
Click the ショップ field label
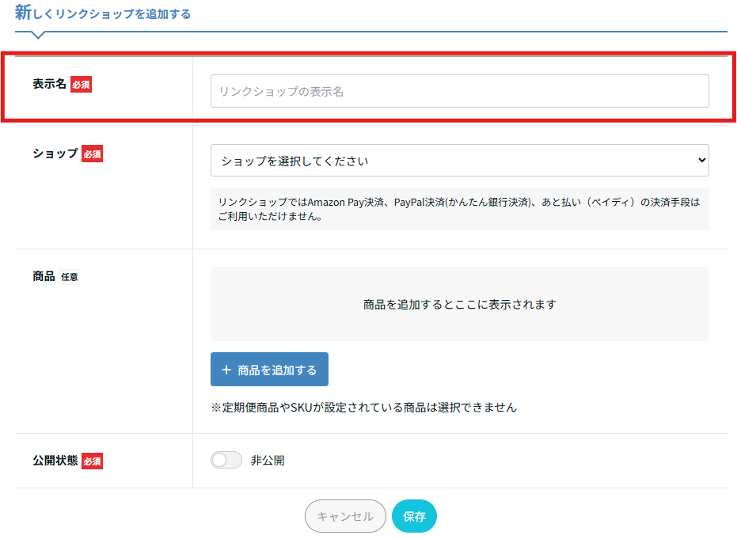click(55, 154)
